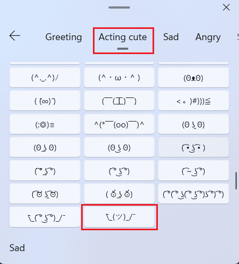Click the vertical scrollbar thumb
This screenshot has height=264, width=239.
tap(236, 180)
